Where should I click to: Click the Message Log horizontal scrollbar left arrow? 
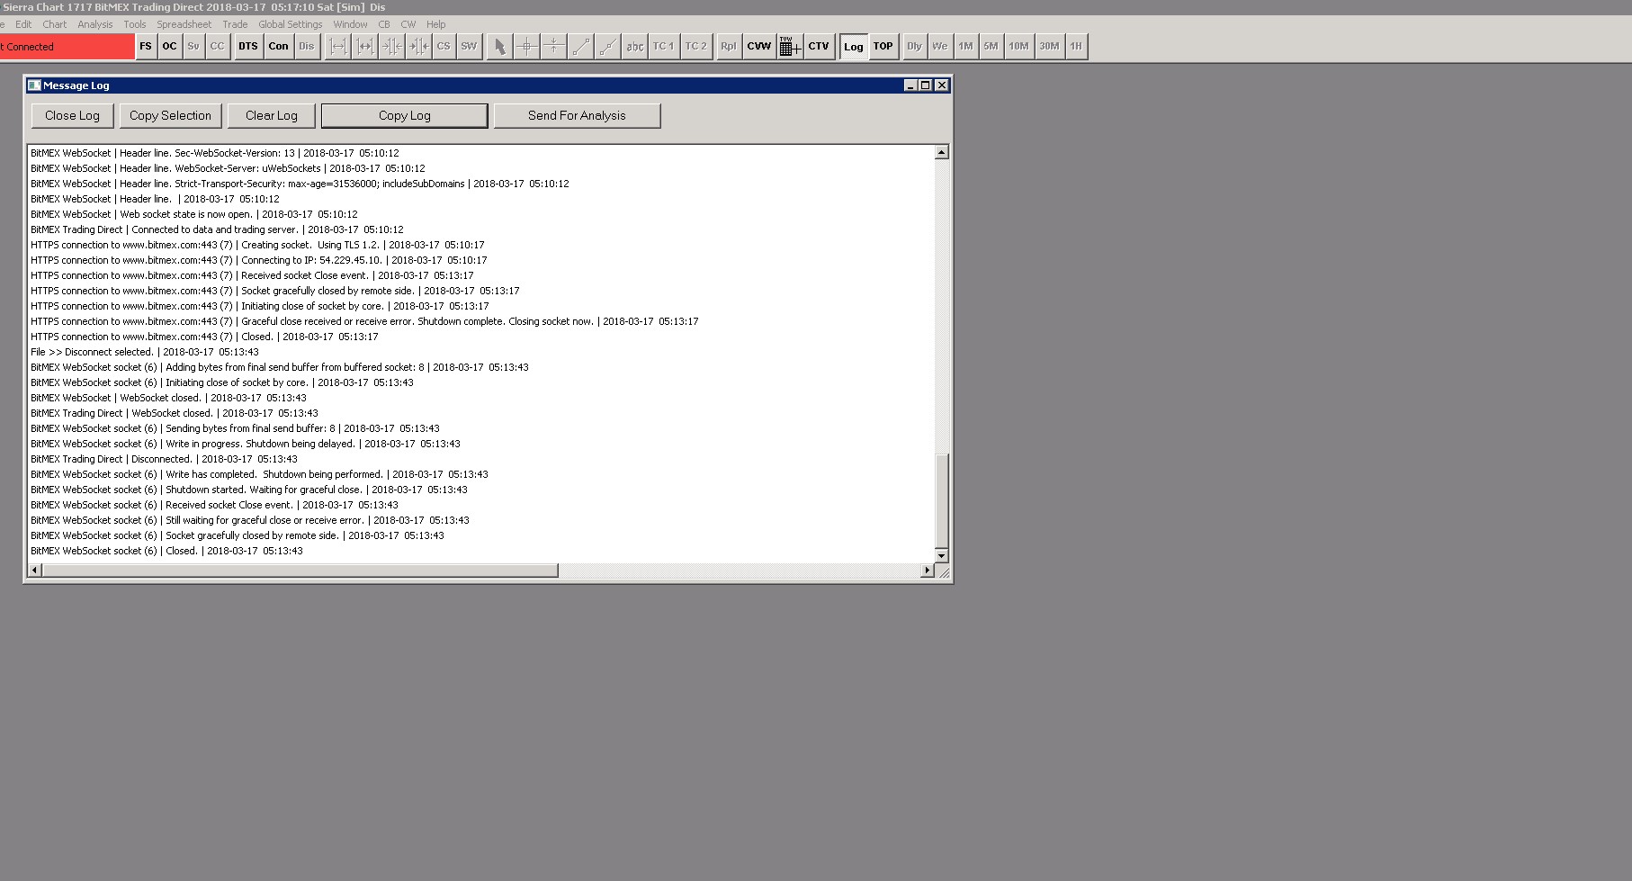[x=35, y=571]
